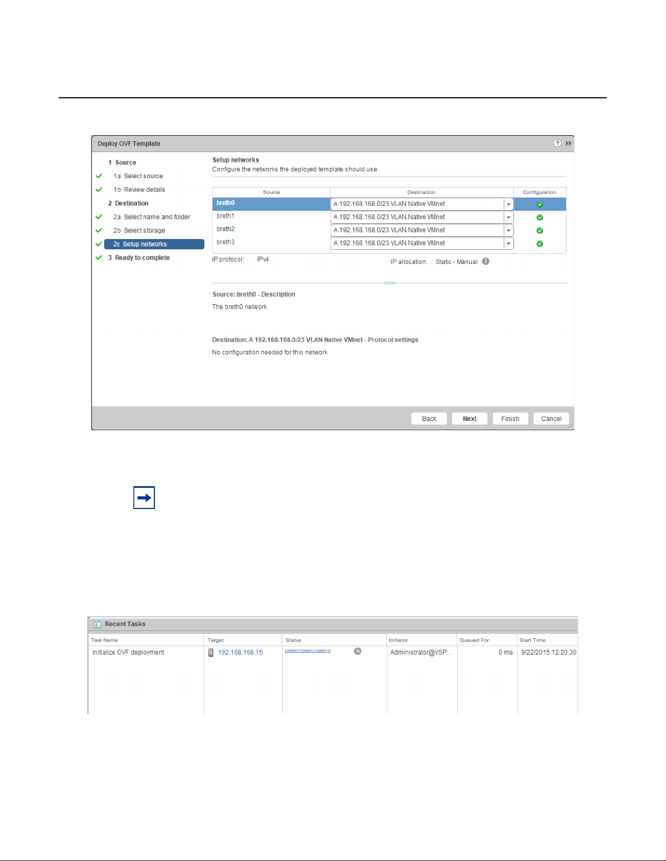Click the 0 ms queued value
666x861 pixels.
tap(506, 652)
